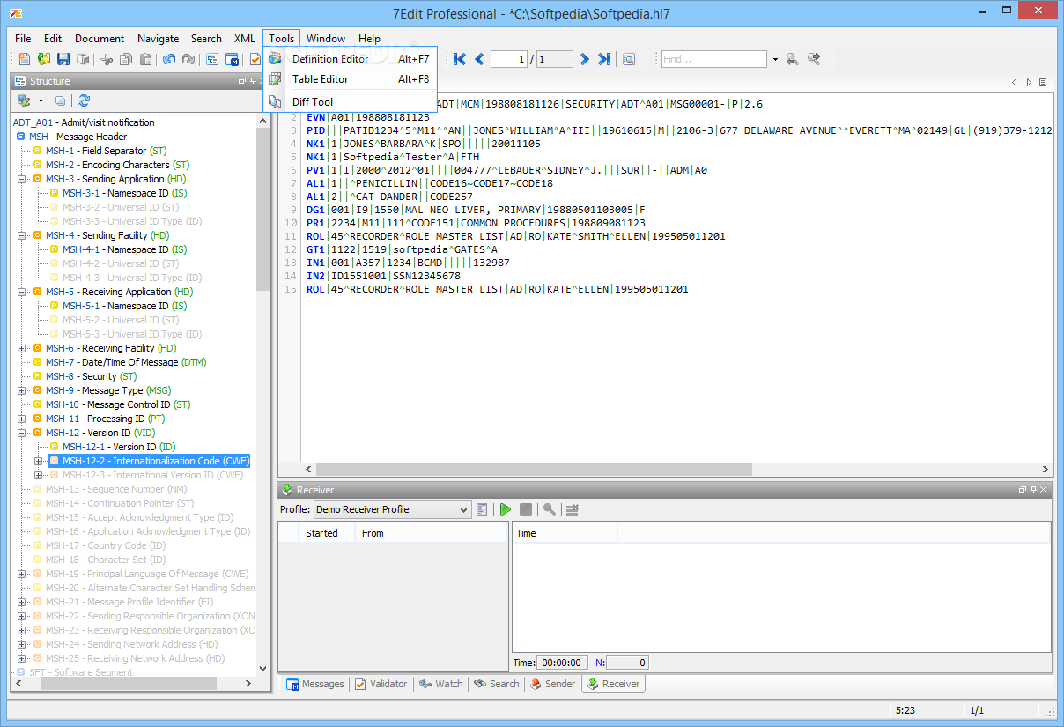Click the Refresh icon in Structure panel

tap(84, 101)
